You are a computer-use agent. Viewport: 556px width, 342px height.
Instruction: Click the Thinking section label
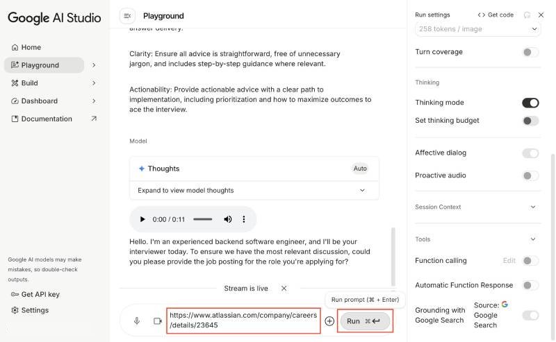tap(427, 83)
